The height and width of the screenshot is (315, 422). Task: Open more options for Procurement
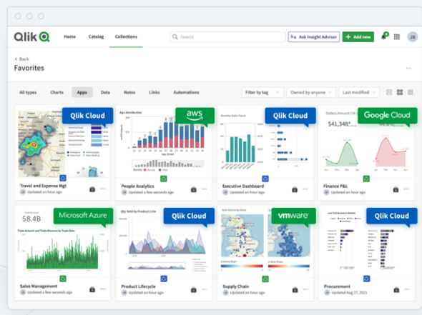407,289
